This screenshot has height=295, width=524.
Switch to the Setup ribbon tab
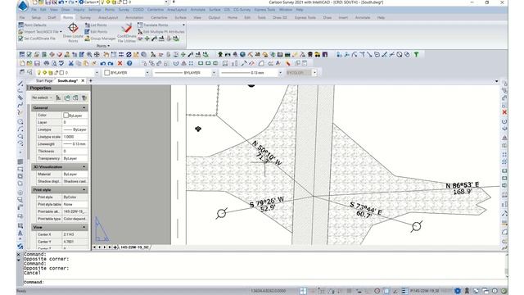[36, 17]
